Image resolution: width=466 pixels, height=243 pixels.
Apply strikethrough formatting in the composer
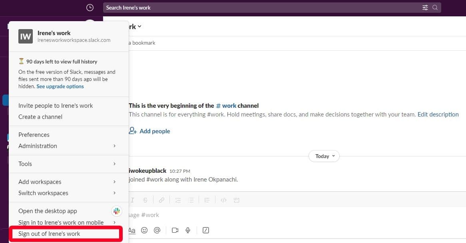tap(145, 200)
